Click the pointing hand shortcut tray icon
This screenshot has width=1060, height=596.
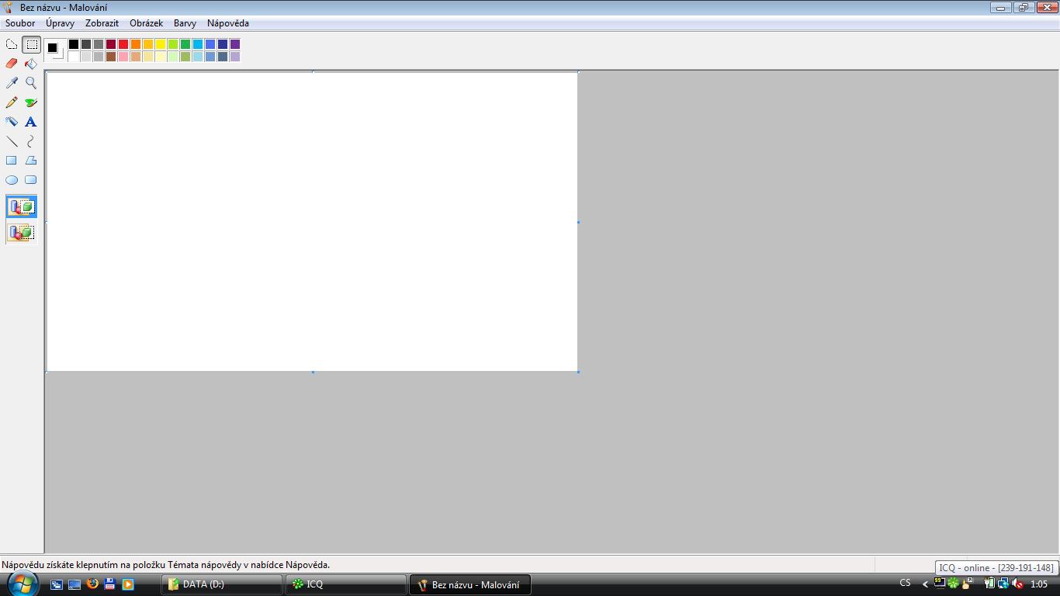click(x=966, y=584)
